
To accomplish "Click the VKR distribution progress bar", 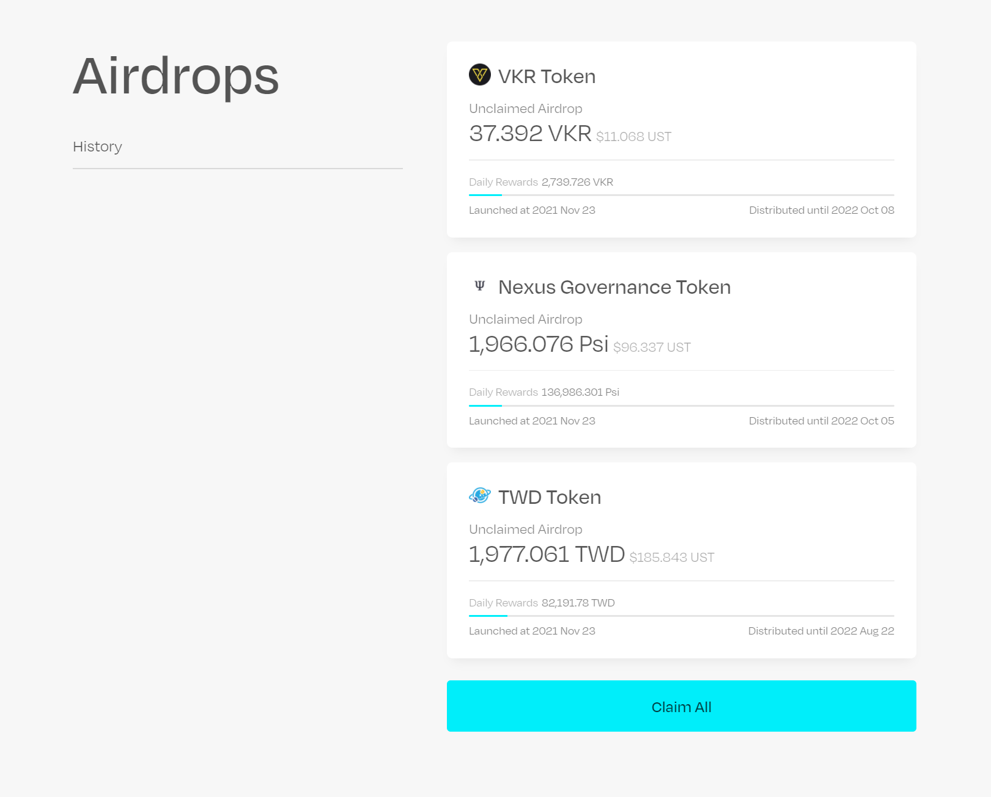I will [x=681, y=195].
